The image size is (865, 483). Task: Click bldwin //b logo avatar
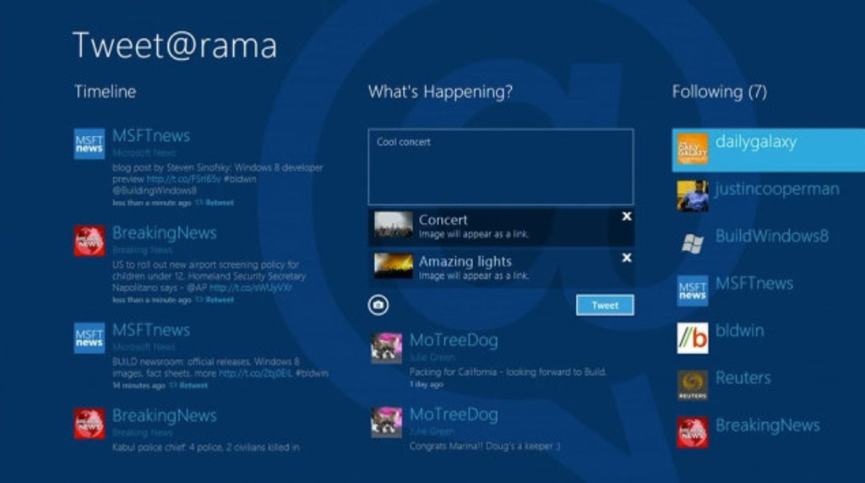693,338
